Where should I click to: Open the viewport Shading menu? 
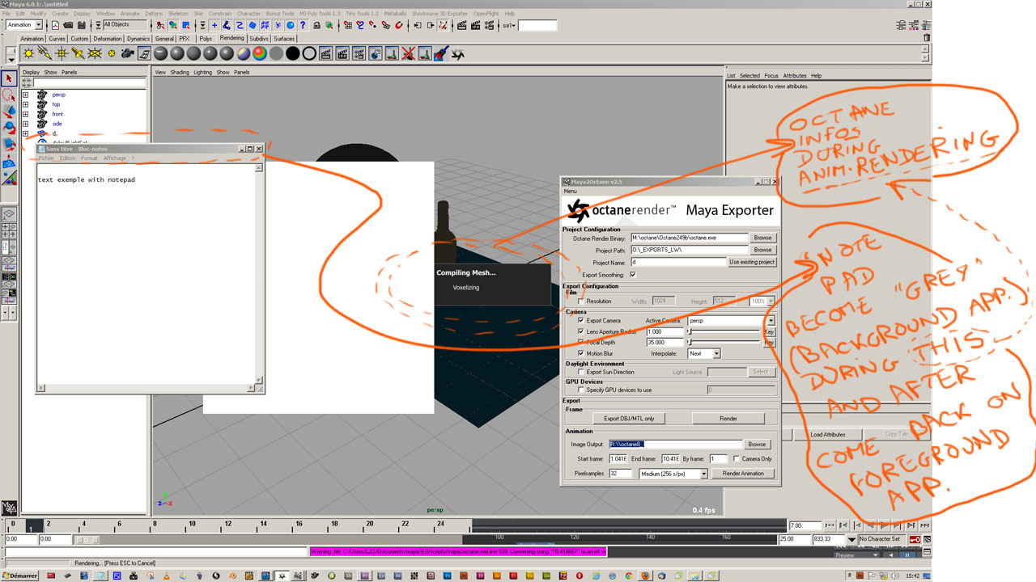(x=180, y=72)
